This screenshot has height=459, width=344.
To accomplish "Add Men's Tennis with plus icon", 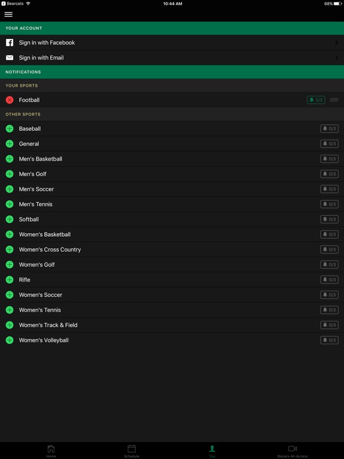I will click(10, 204).
